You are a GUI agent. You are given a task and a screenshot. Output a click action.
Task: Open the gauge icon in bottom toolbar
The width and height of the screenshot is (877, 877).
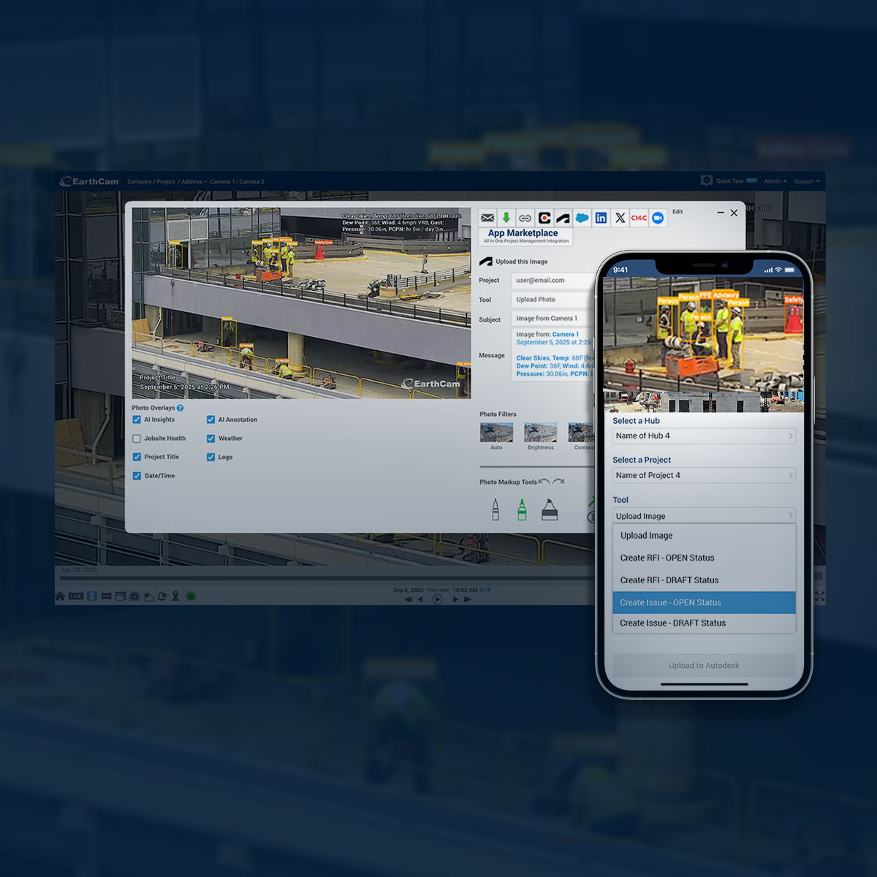point(134,596)
